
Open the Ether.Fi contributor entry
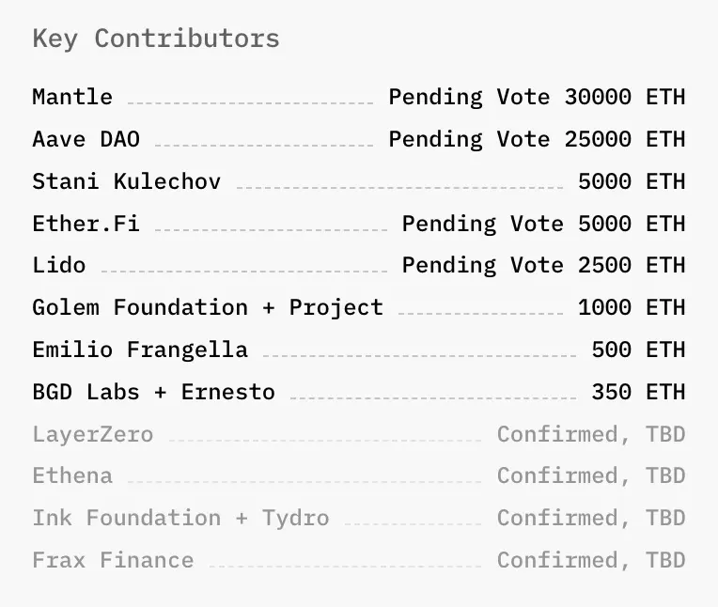click(86, 224)
